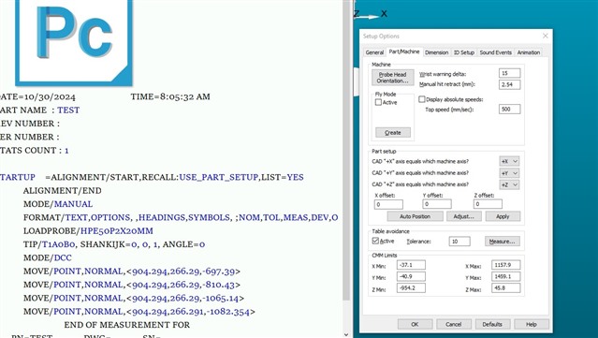Click the Apply button in Part setup

[503, 216]
